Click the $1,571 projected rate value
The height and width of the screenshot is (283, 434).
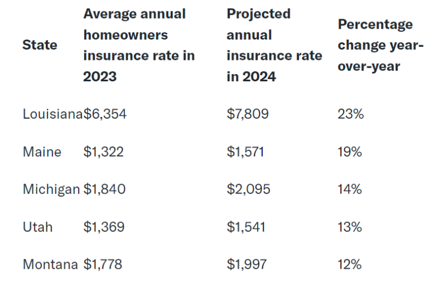coord(245,152)
